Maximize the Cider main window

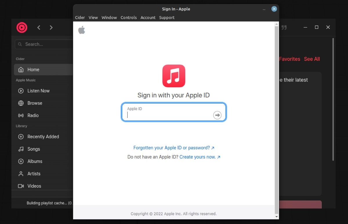[317, 27]
